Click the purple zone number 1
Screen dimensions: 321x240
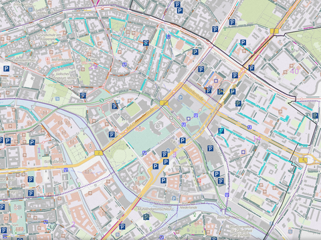[39, 151]
